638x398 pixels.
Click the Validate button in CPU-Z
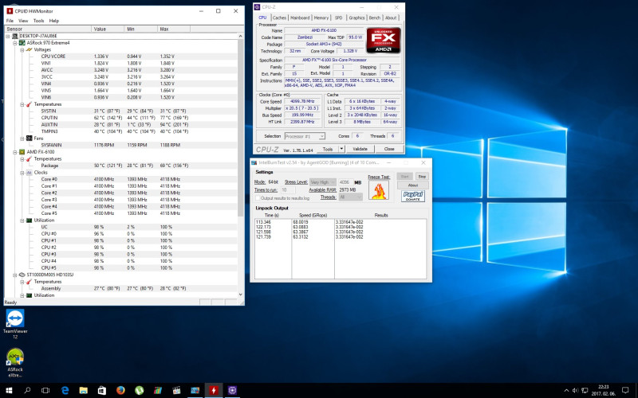click(x=360, y=149)
